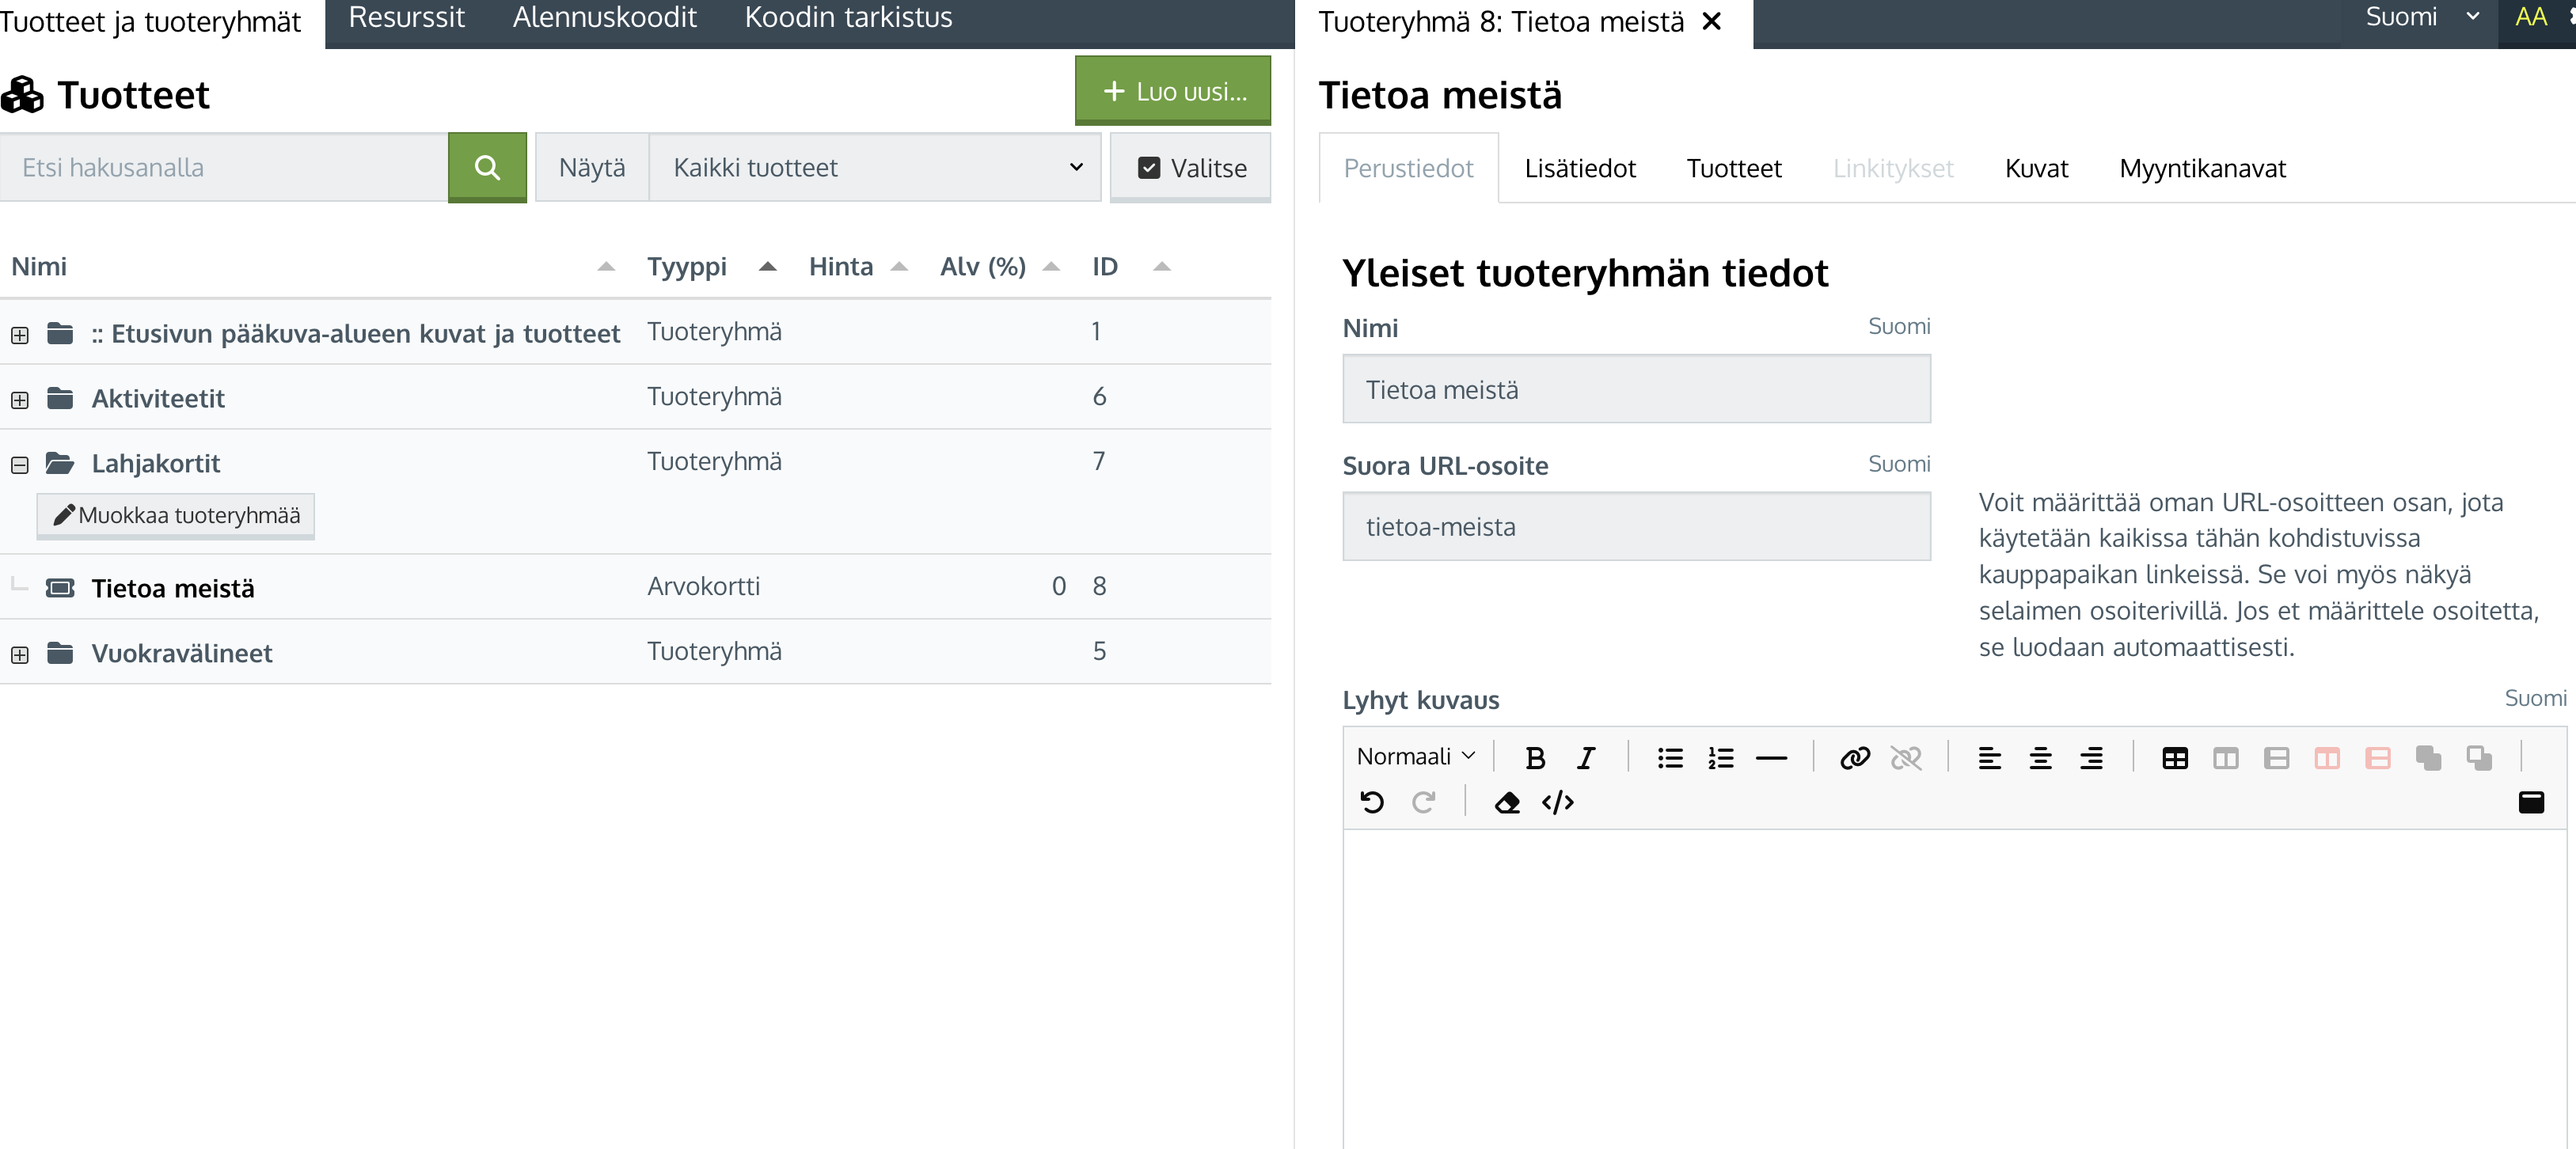Click the add table row icon

click(2277, 758)
